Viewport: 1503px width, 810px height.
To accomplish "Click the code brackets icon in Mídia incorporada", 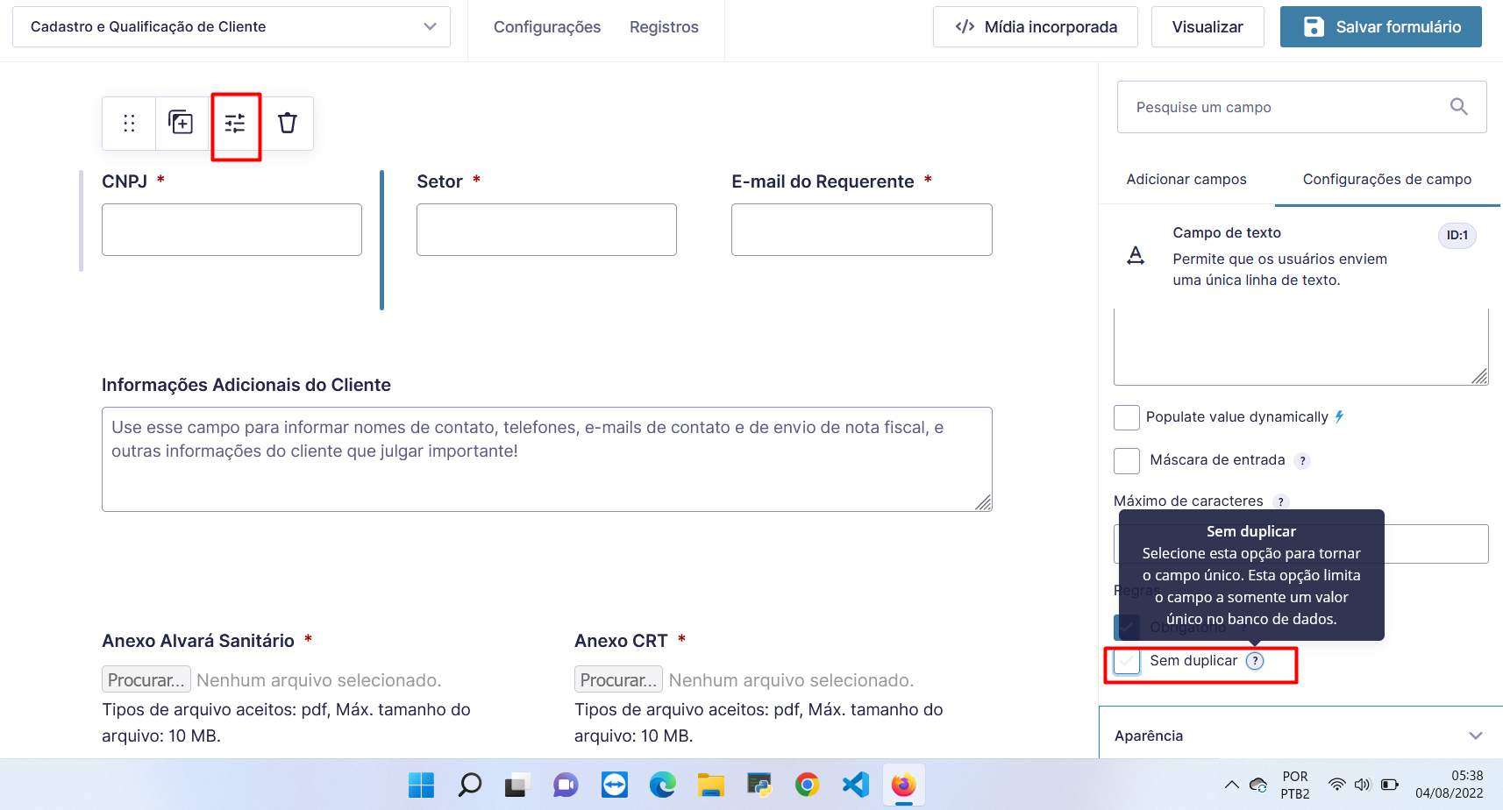I will point(965,26).
